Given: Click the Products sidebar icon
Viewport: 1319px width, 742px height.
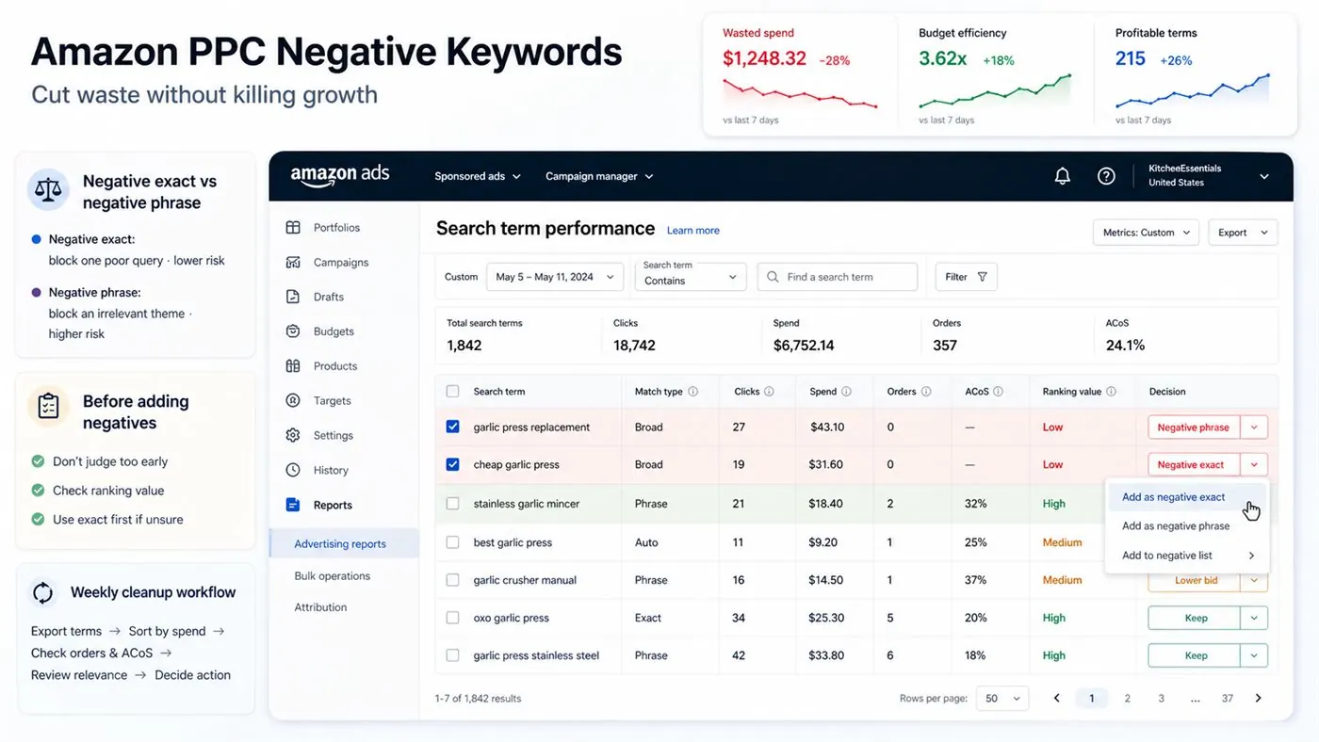Looking at the screenshot, I should (293, 366).
